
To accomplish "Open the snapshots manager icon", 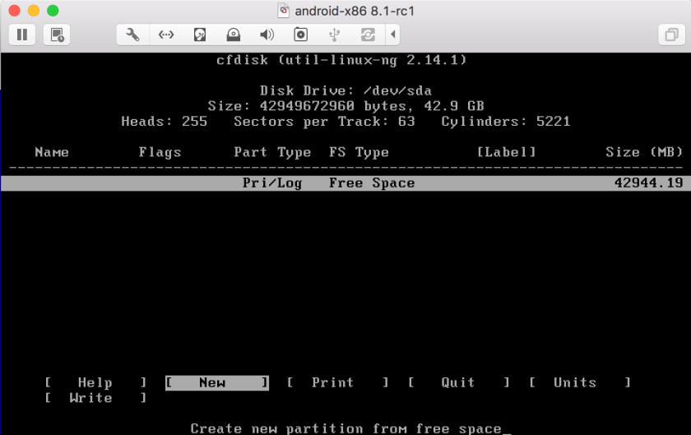I will click(57, 35).
